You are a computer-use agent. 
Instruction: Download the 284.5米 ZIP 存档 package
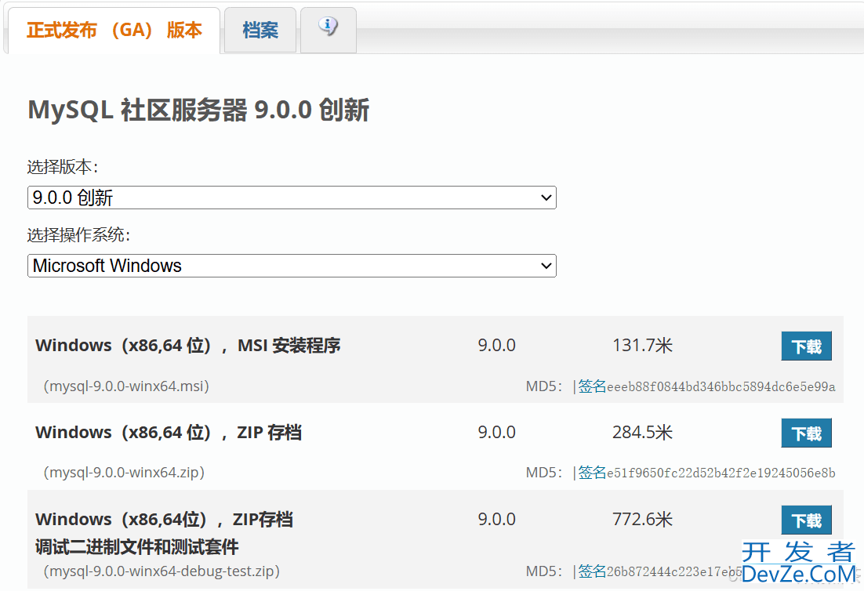pos(806,433)
